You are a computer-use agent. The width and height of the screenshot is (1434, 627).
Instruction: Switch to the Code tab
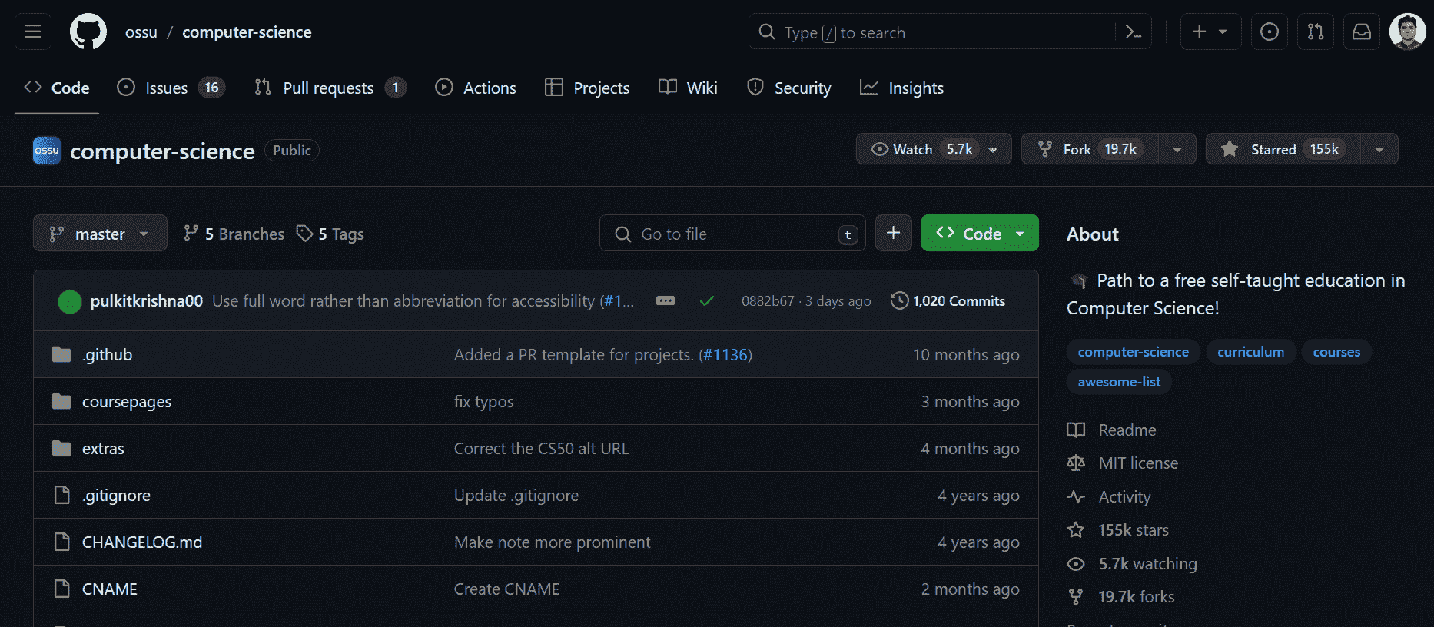coord(57,88)
